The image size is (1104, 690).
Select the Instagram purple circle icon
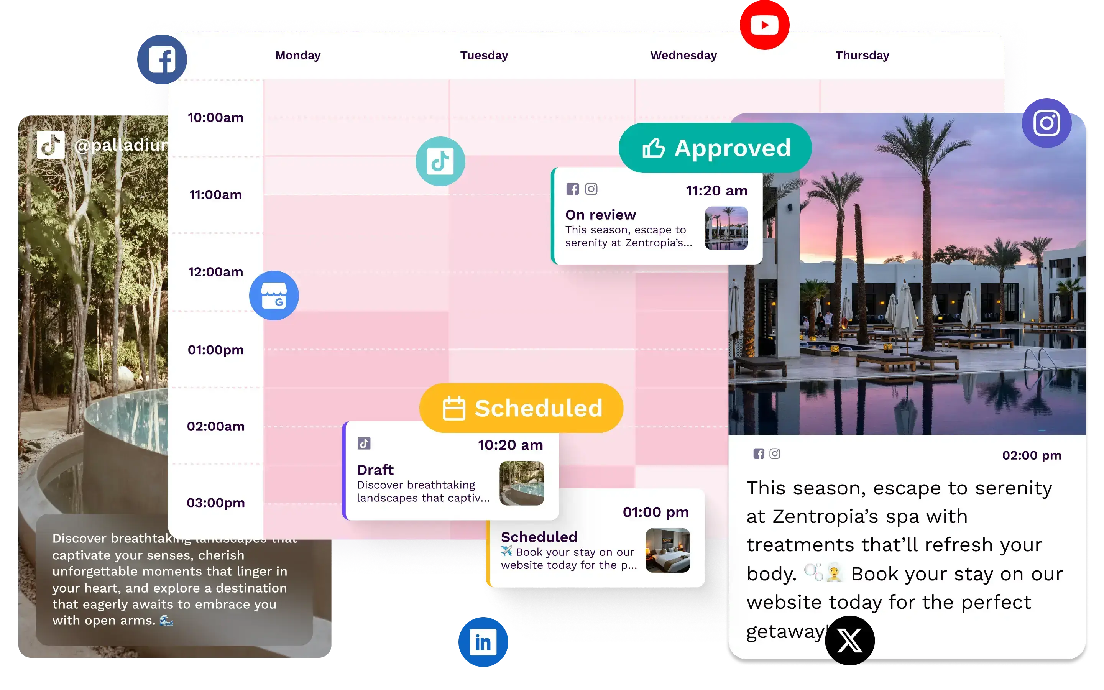(1046, 123)
